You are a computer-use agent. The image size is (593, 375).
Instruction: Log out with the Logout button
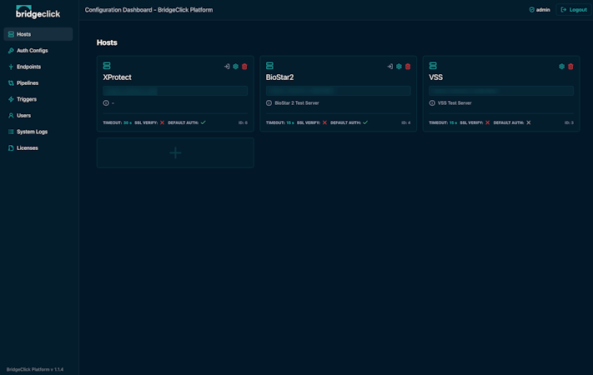[574, 10]
